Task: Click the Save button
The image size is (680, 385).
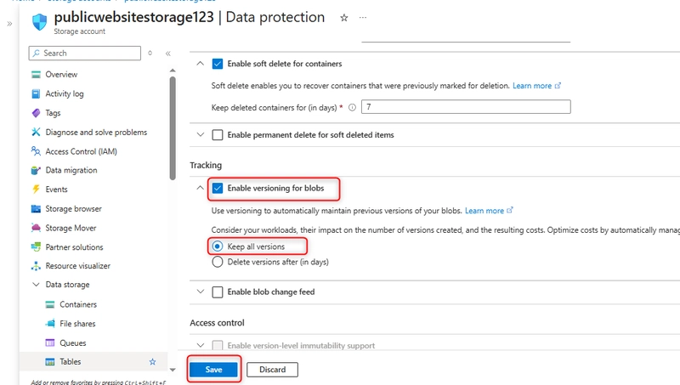Action: 214,370
